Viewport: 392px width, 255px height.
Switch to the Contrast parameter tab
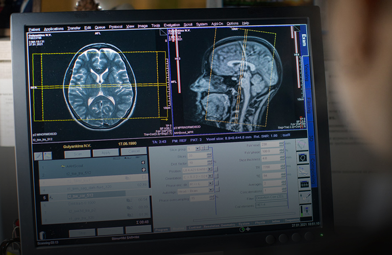coord(194,226)
